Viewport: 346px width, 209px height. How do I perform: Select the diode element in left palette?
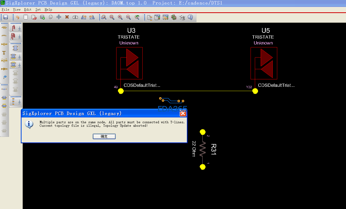pos(4,69)
